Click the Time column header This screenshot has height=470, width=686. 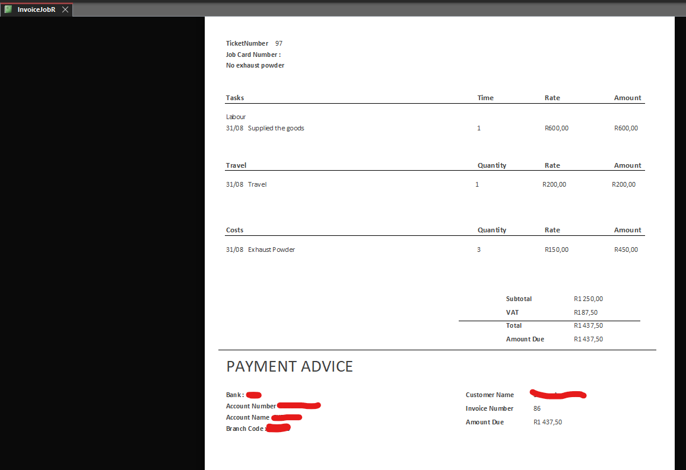pyautogui.click(x=485, y=98)
